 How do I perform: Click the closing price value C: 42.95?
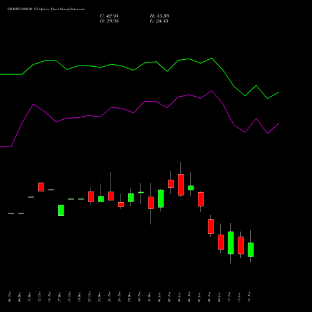tap(109, 16)
